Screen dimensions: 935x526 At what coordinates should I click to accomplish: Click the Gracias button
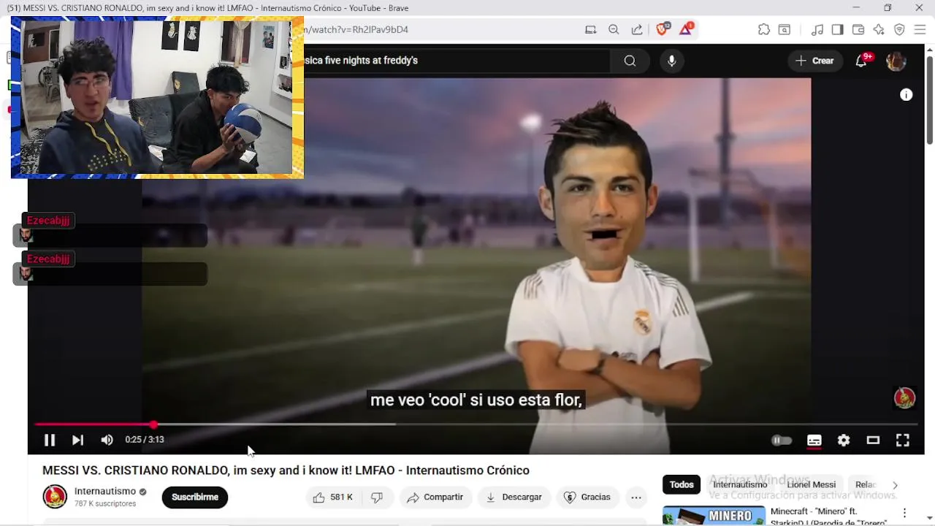[x=587, y=497]
